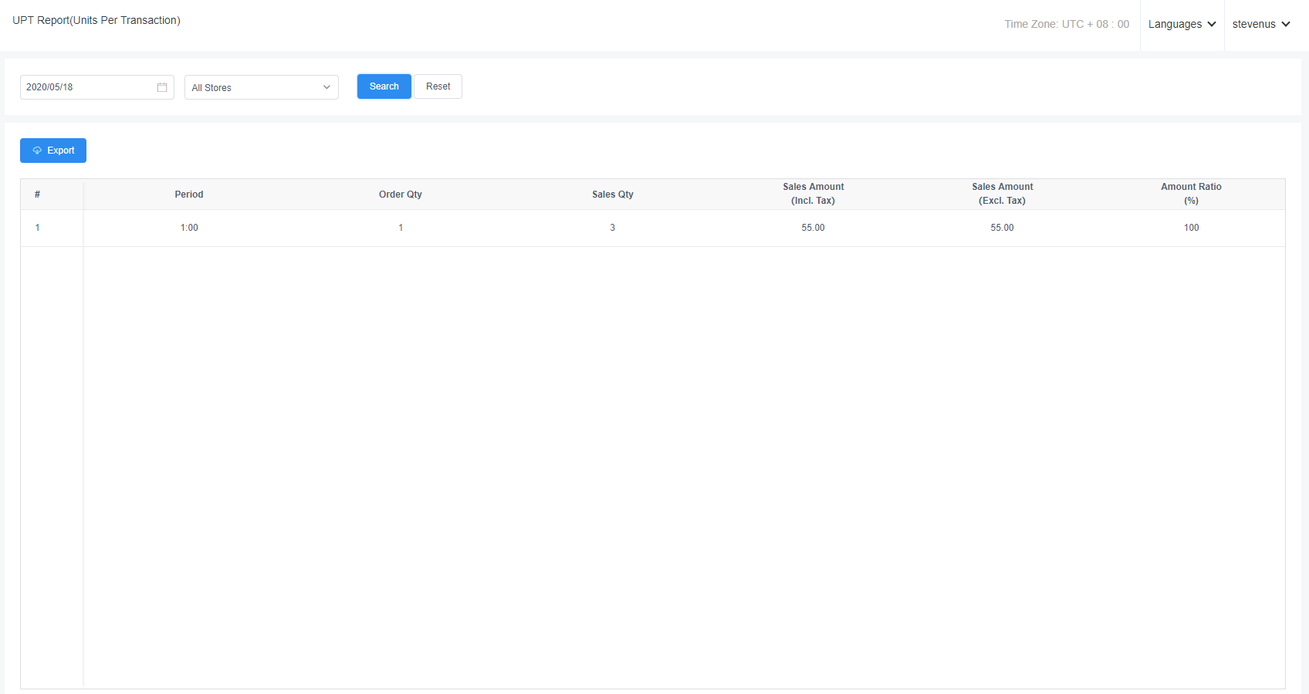The image size is (1309, 694).
Task: Select the Order Qty column header
Action: tap(401, 195)
